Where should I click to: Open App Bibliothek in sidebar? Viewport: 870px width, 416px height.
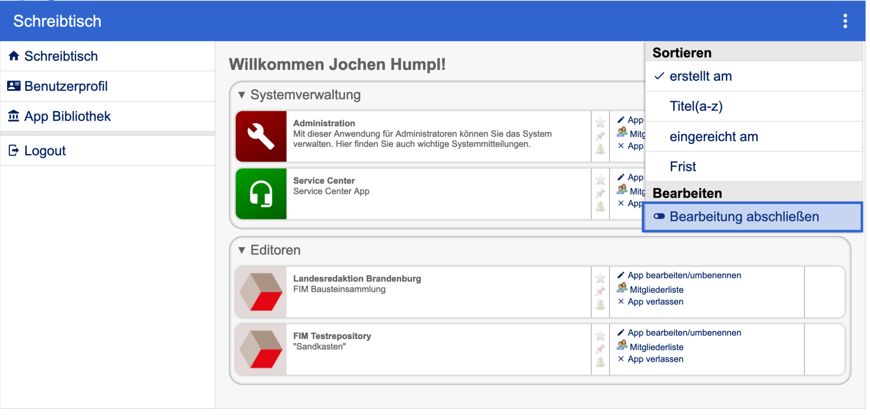point(67,117)
